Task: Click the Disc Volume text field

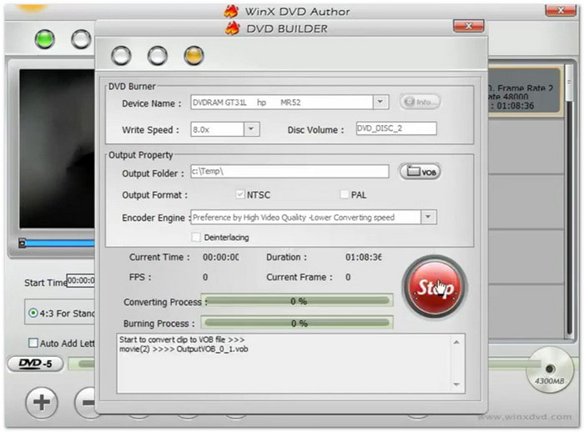Action: 395,129
